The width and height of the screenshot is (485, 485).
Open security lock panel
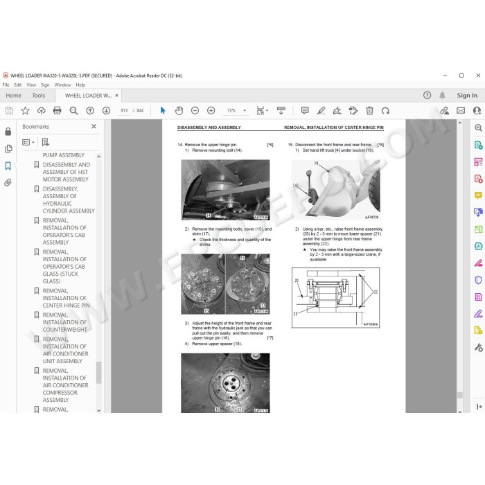click(x=8, y=132)
